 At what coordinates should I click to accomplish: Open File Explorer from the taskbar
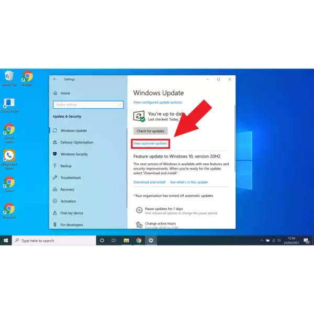point(126,241)
